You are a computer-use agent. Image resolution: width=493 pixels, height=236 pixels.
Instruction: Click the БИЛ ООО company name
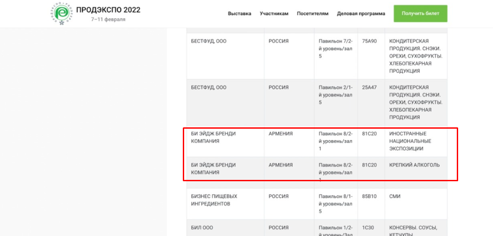tap(202, 228)
